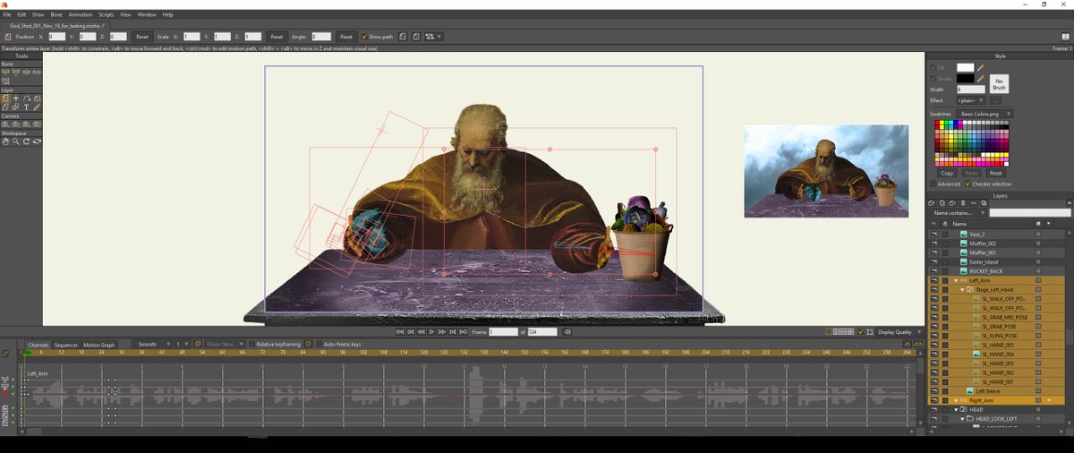1074x453 pixels.
Task: Toggle the Stroke checkbox in Style panel
Action: (x=933, y=79)
